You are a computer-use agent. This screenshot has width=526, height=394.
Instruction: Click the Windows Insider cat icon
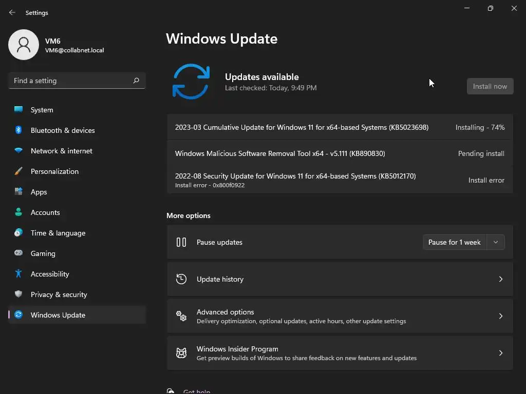(181, 353)
